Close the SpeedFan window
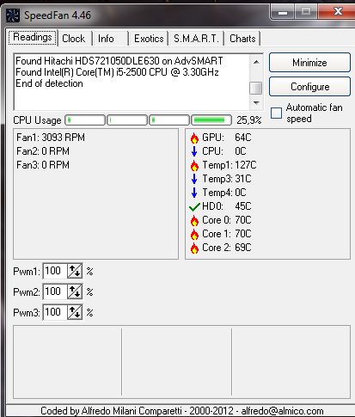The image size is (355, 417). point(338,12)
